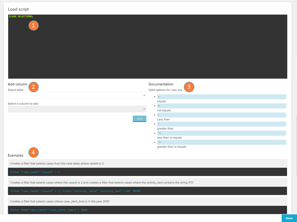Click the orange number 3 marker
The width and height of the screenshot is (297, 222).
click(189, 87)
